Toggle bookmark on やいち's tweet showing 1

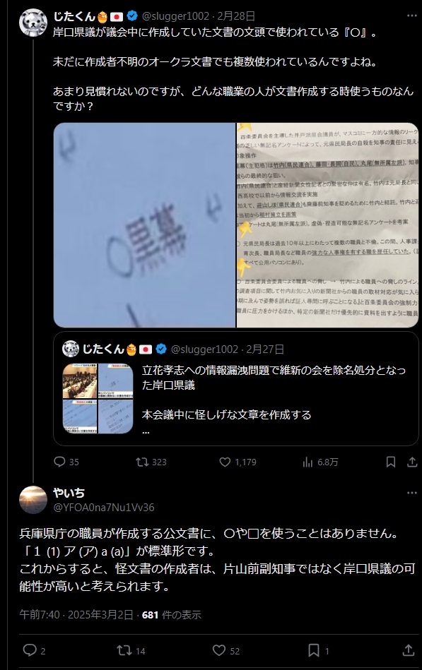[318, 650]
